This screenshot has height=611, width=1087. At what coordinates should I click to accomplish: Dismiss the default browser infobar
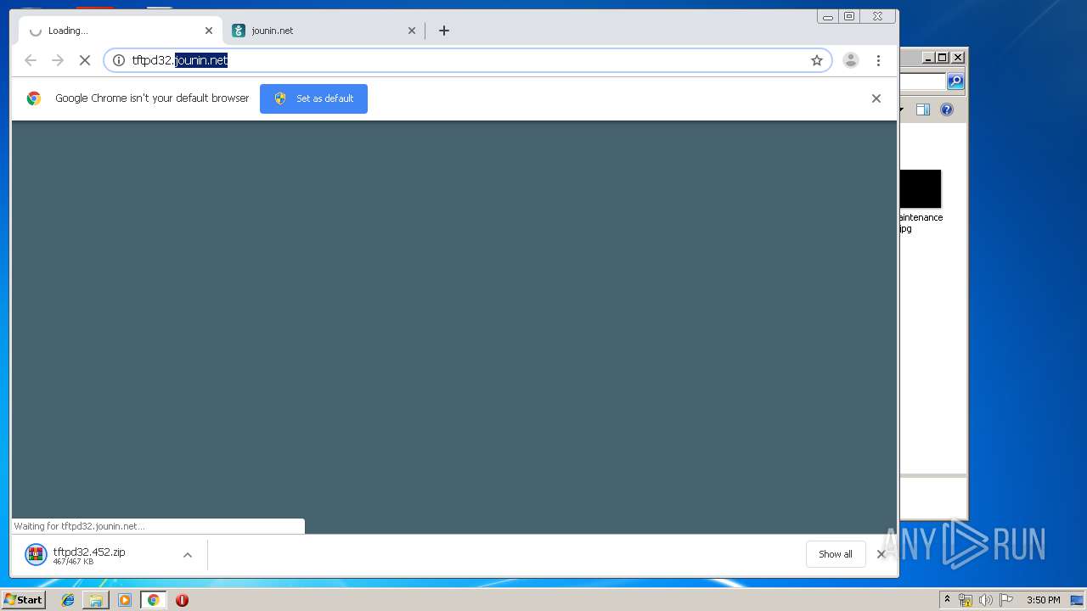[876, 98]
